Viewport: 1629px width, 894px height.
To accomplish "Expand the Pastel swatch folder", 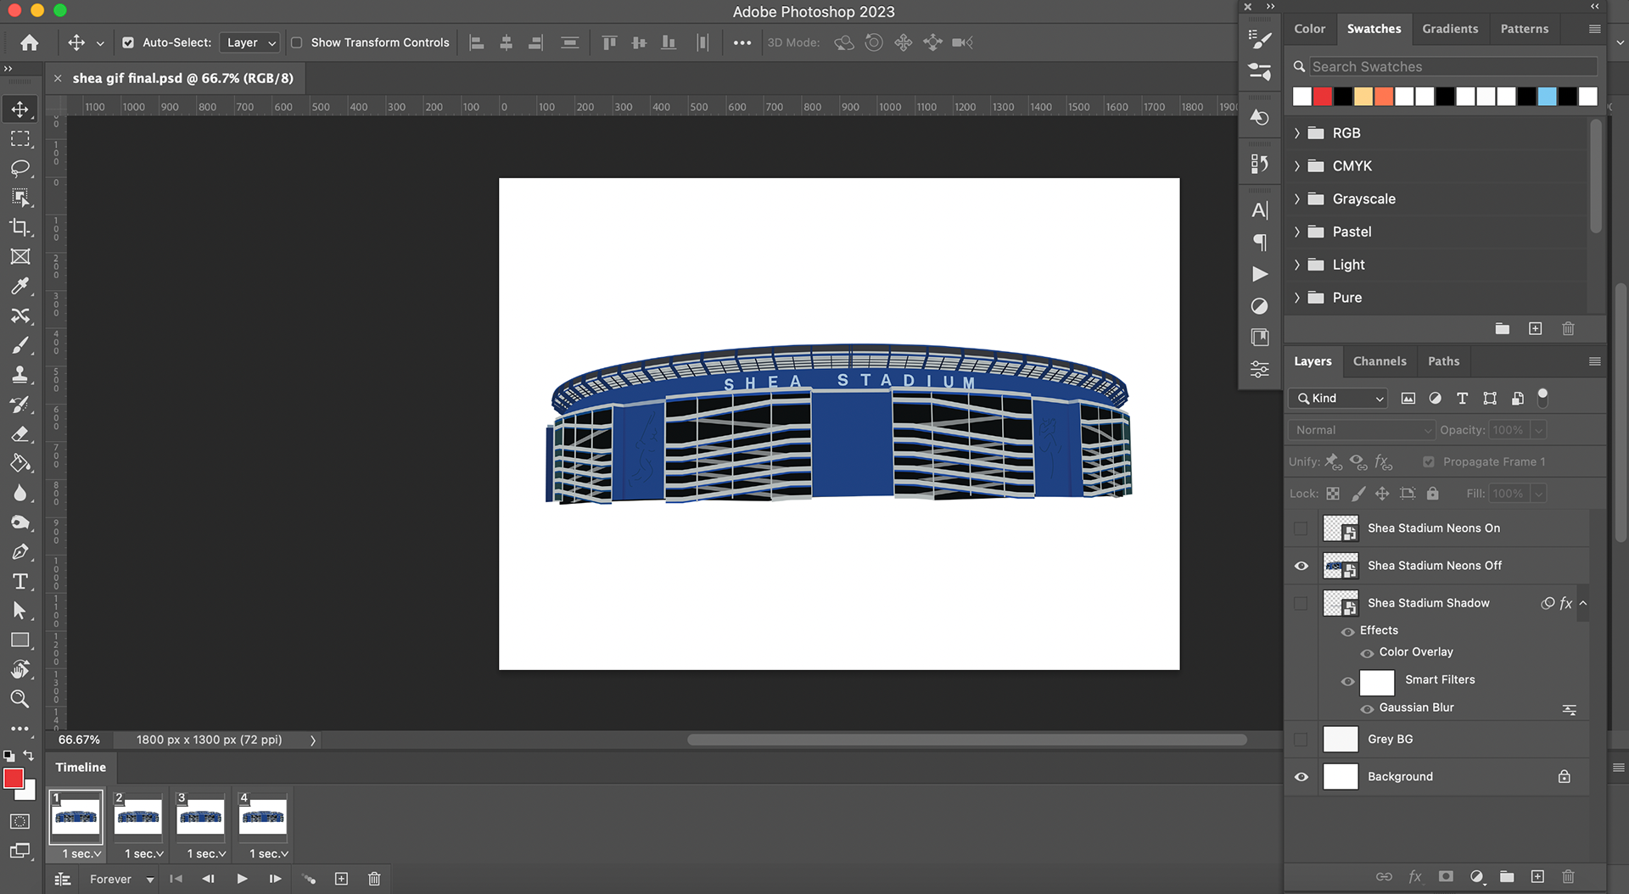I will 1297,232.
